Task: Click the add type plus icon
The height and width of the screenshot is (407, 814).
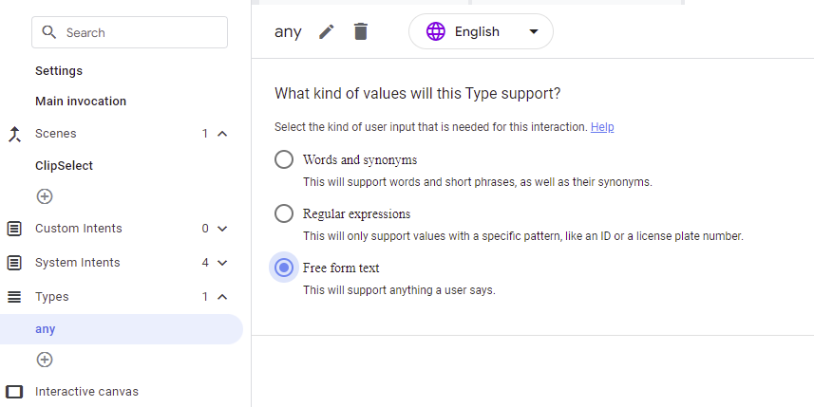Action: (45, 360)
